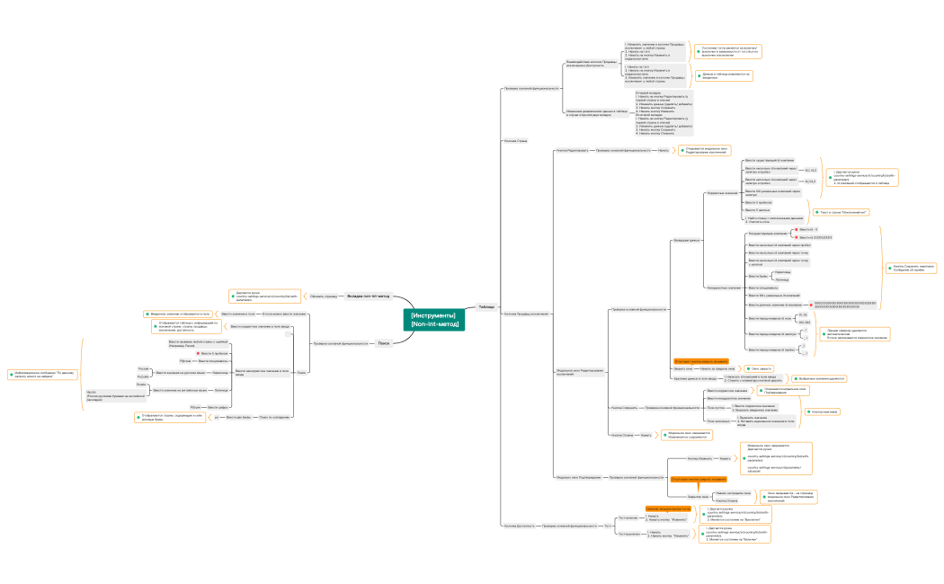Click the Поиск branch node
This screenshot has height=584, width=944.
384,342
